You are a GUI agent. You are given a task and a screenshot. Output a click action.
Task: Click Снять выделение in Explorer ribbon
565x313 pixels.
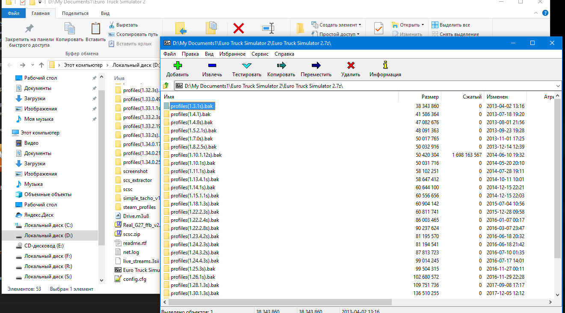point(455,34)
